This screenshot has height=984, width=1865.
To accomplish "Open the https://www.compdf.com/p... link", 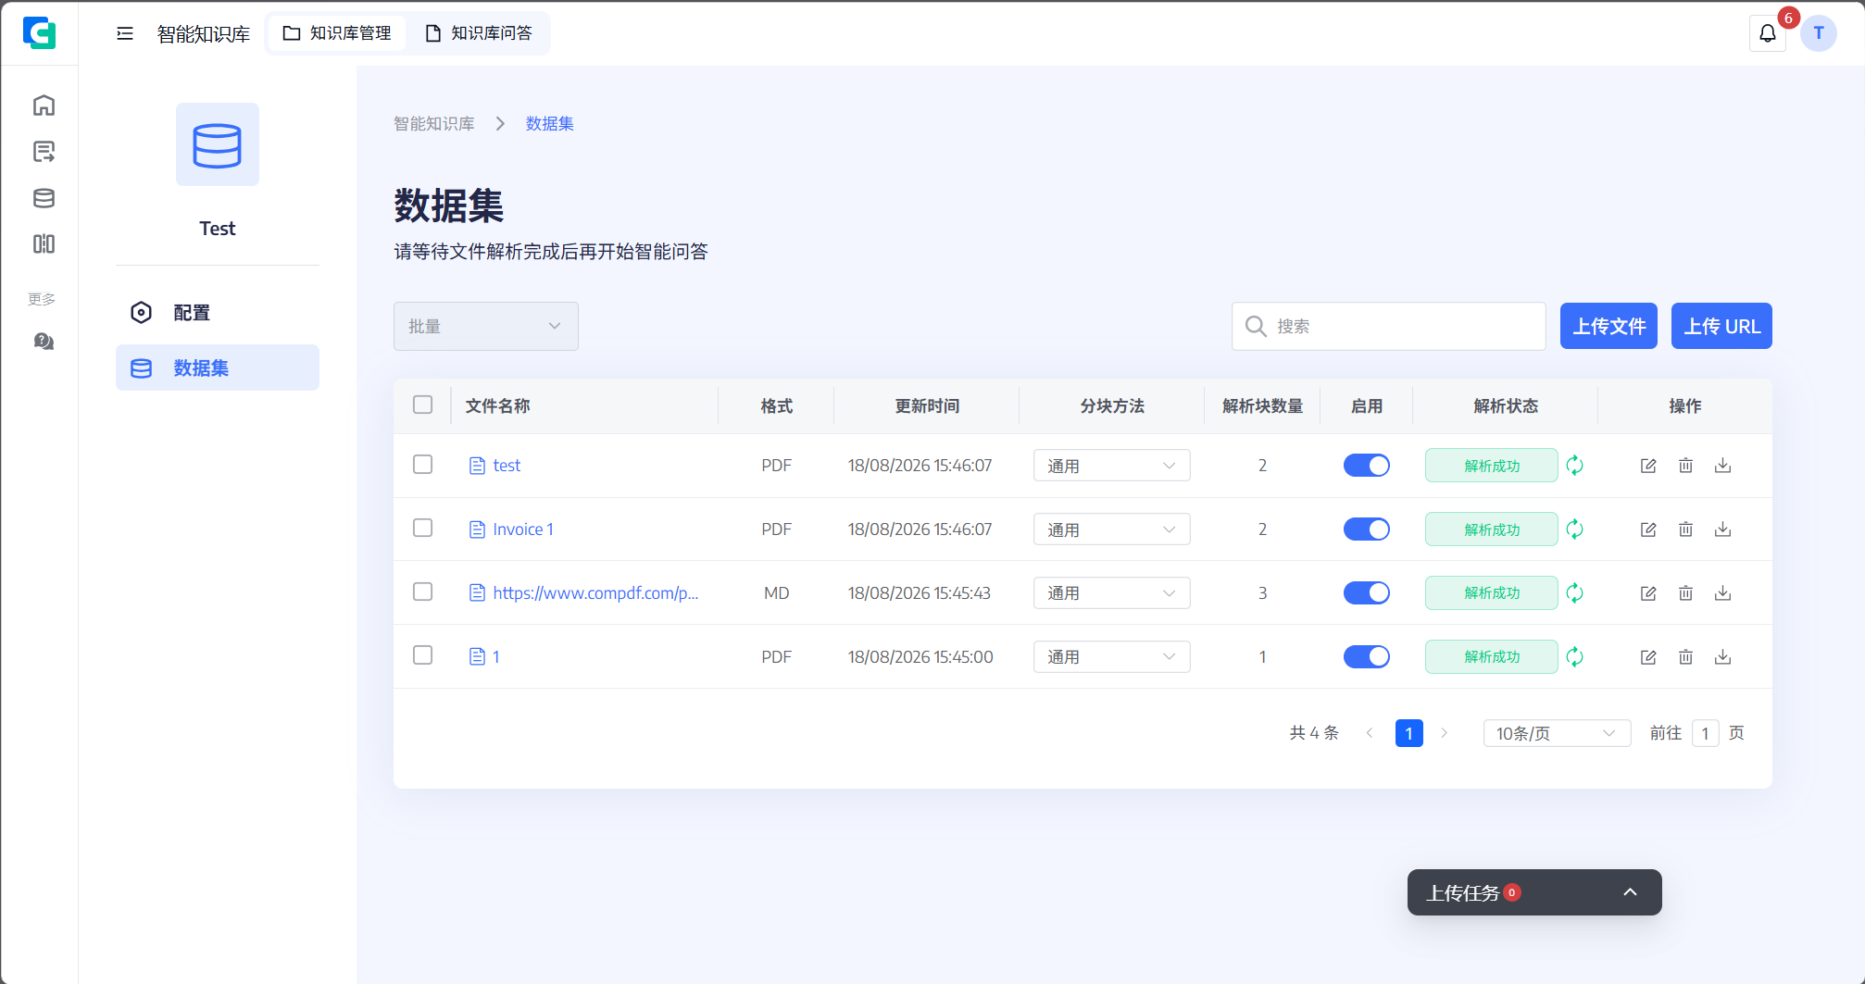I will coord(595,593).
